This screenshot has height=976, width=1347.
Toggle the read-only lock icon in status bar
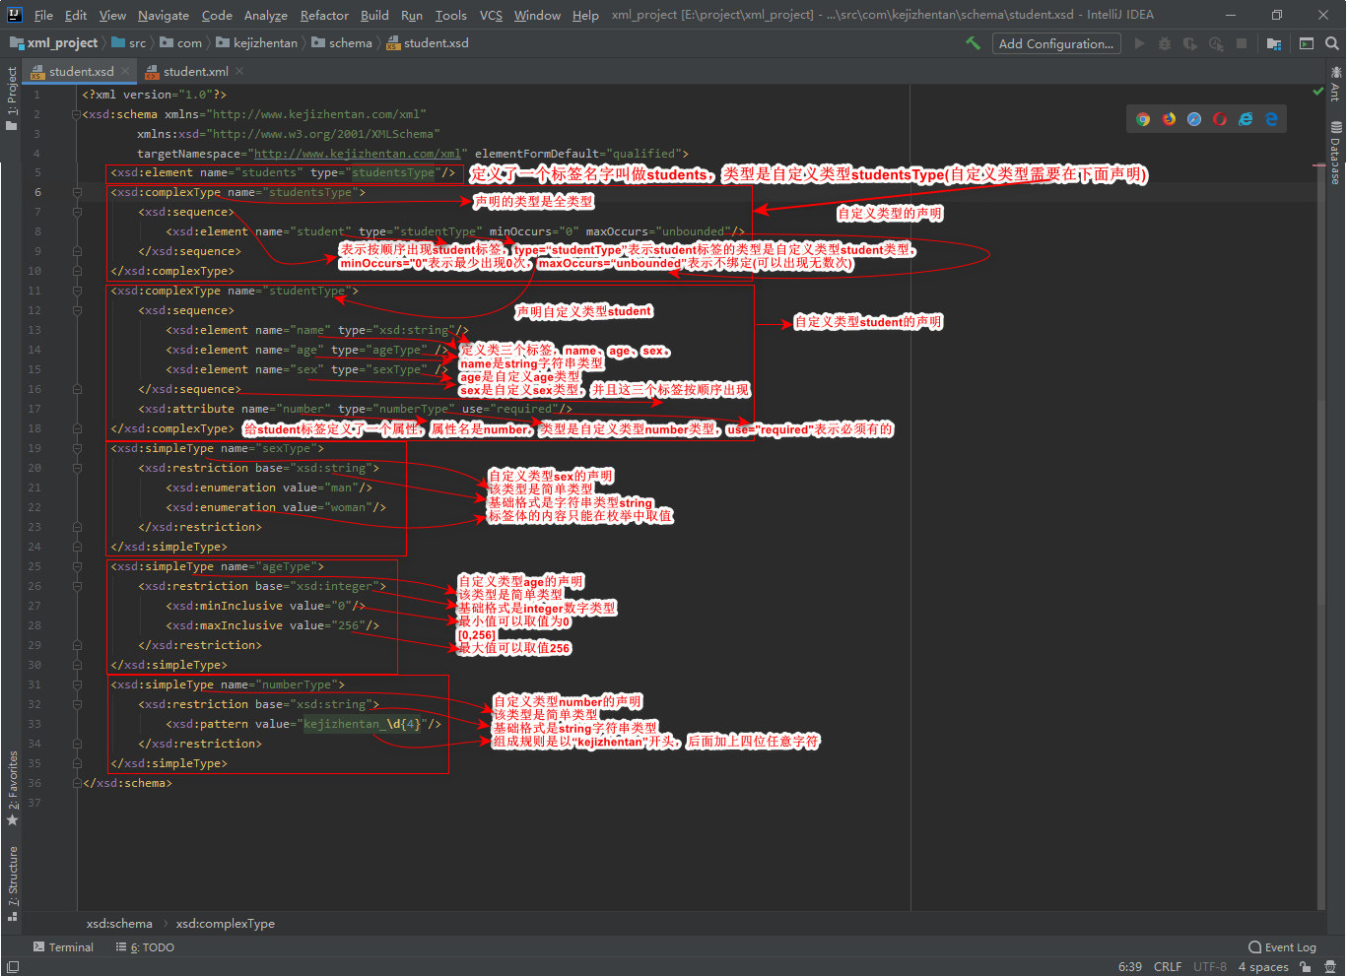pos(1306,967)
